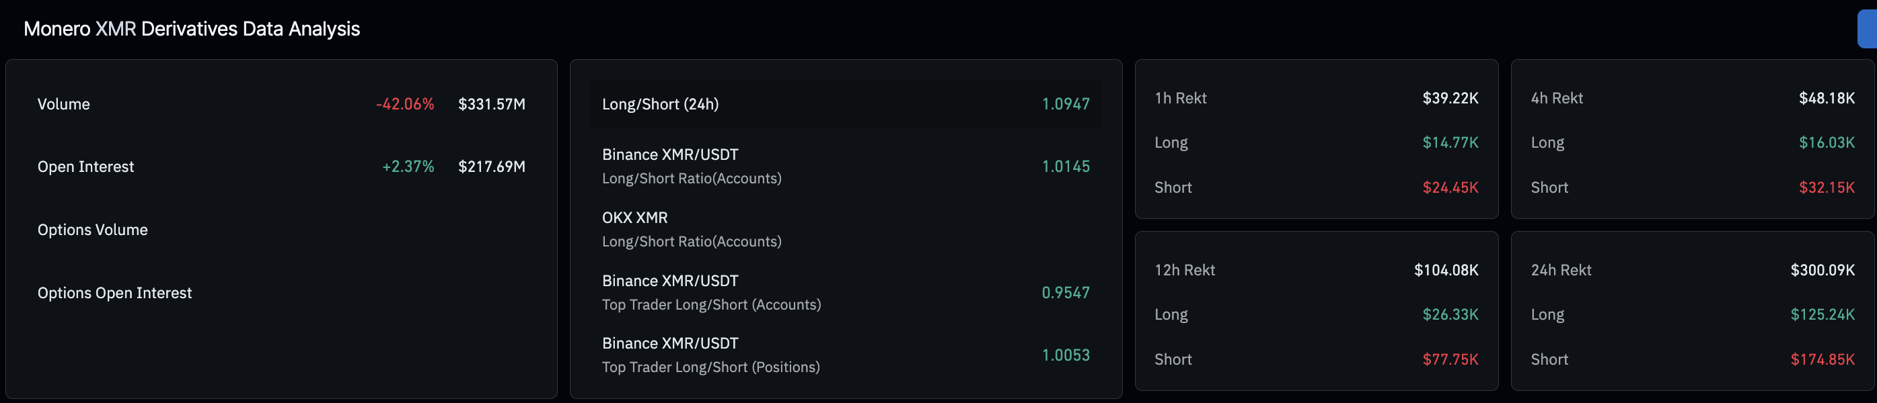This screenshot has height=403, width=1877.
Task: Click the +2.37% open interest change
Action: pyautogui.click(x=408, y=167)
